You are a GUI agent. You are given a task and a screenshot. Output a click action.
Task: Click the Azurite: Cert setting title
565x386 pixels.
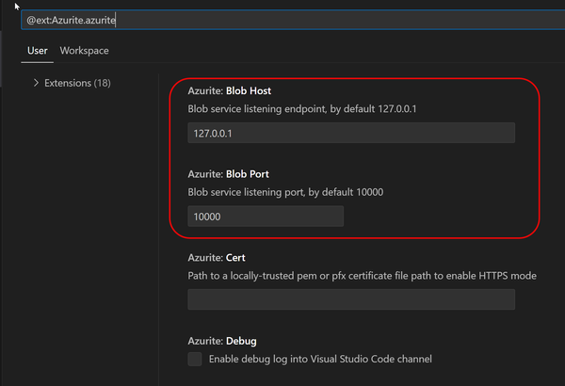tap(217, 257)
